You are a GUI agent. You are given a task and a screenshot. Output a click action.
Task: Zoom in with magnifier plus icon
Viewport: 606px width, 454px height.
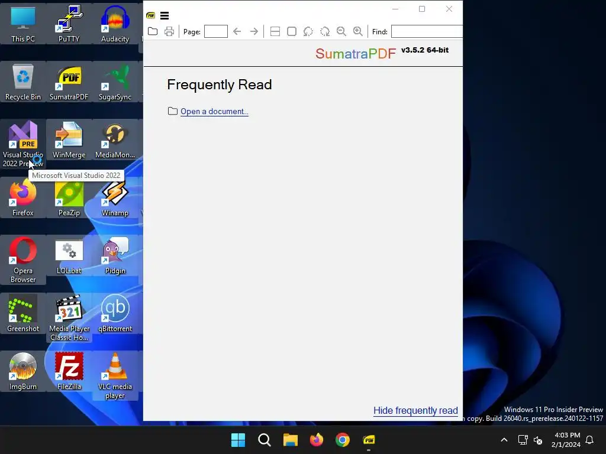pos(358,31)
